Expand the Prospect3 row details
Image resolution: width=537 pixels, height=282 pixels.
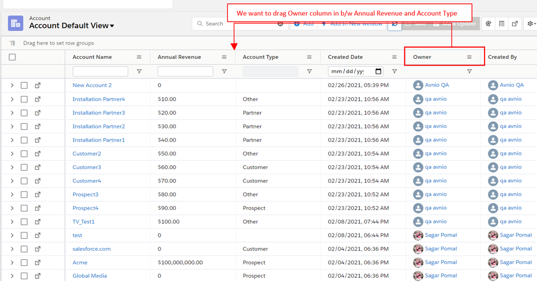pos(12,194)
